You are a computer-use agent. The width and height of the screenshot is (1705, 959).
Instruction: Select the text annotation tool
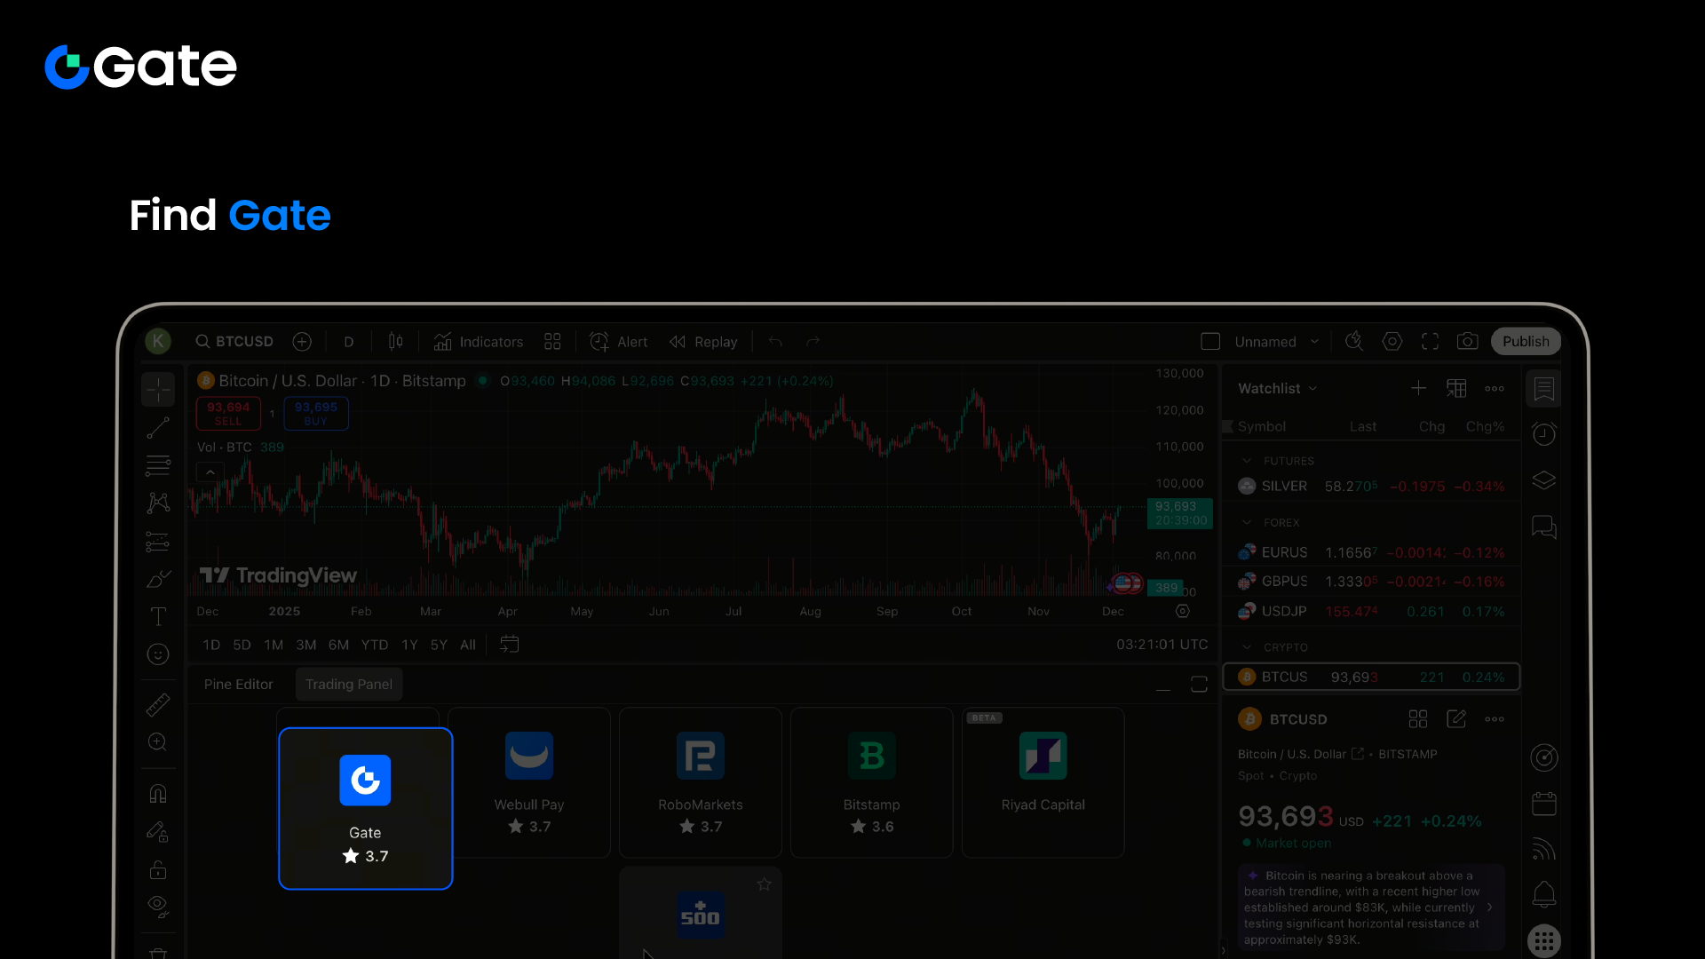158,616
